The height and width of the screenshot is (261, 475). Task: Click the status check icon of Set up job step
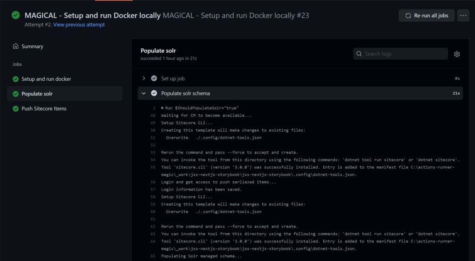154,78
